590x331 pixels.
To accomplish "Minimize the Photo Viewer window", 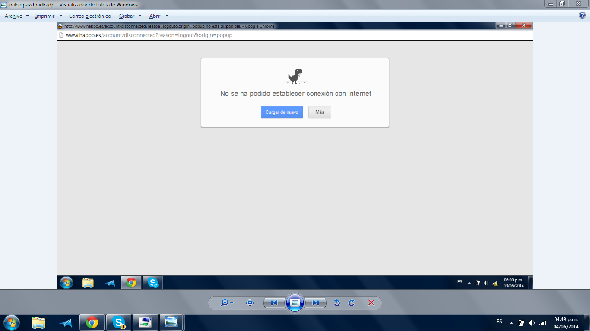I will point(549,3).
